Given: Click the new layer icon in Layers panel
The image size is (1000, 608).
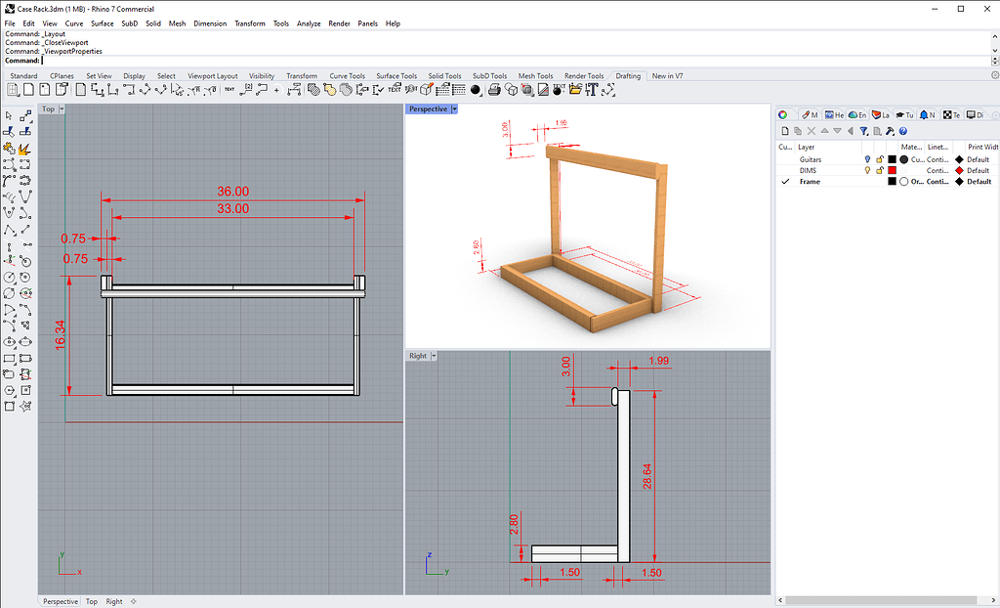Looking at the screenshot, I should (784, 131).
